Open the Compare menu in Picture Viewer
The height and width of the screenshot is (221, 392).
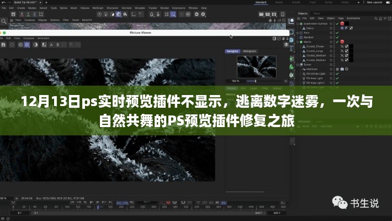(x=29, y=38)
